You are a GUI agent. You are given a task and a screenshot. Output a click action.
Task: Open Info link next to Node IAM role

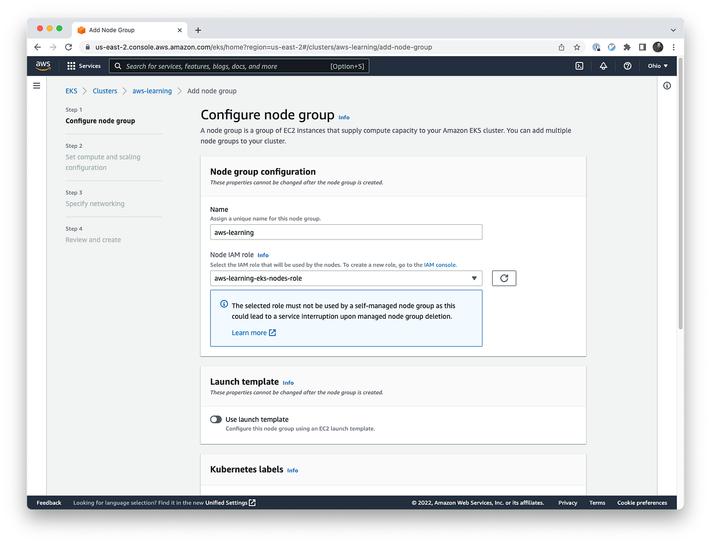click(263, 255)
